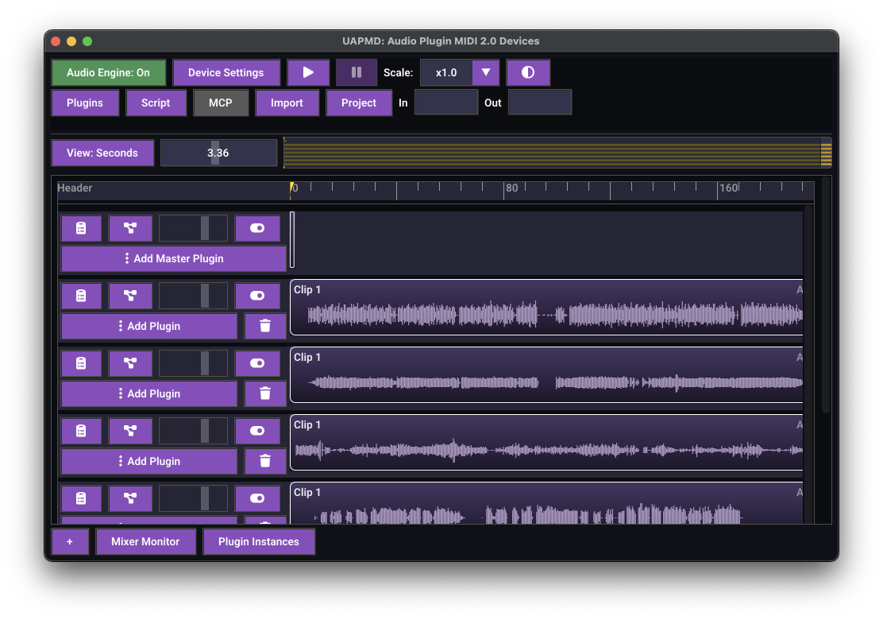The width and height of the screenshot is (883, 620).
Task: Switch the View: Seconds time unit
Action: tap(102, 153)
